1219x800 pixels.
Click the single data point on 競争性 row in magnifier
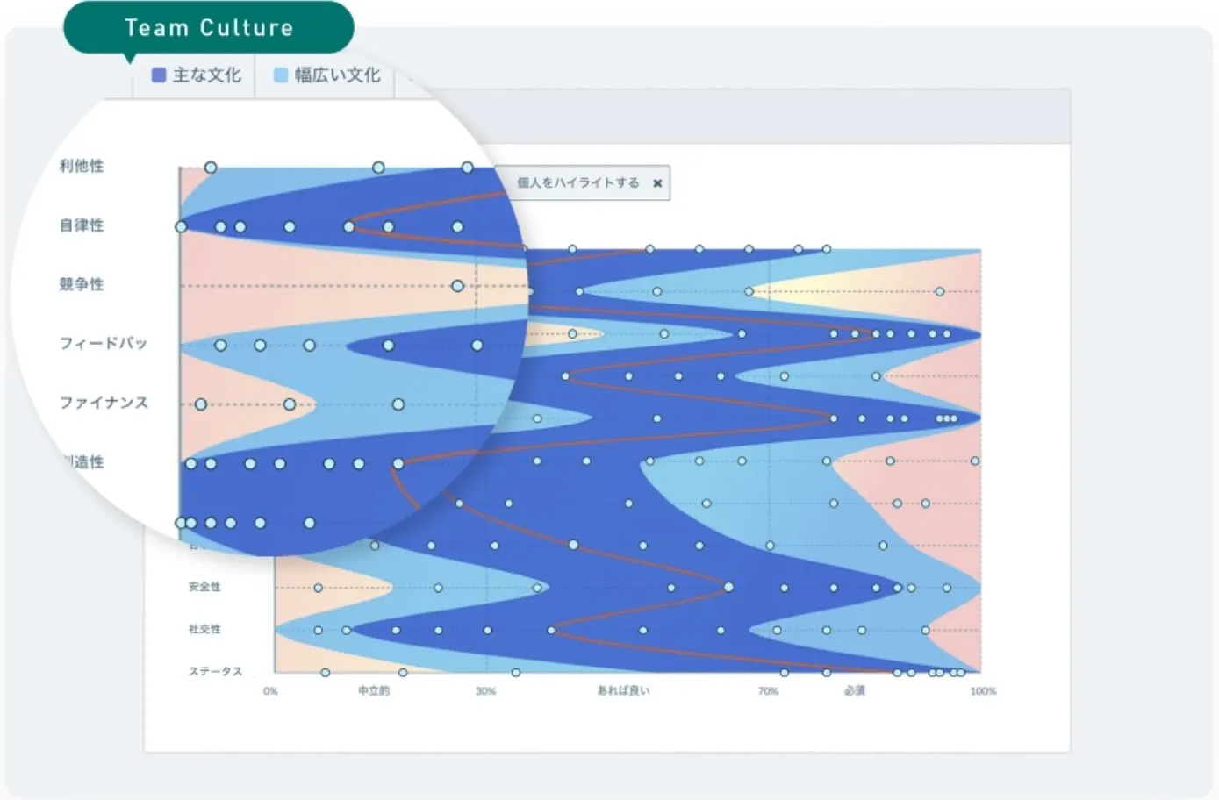point(457,286)
